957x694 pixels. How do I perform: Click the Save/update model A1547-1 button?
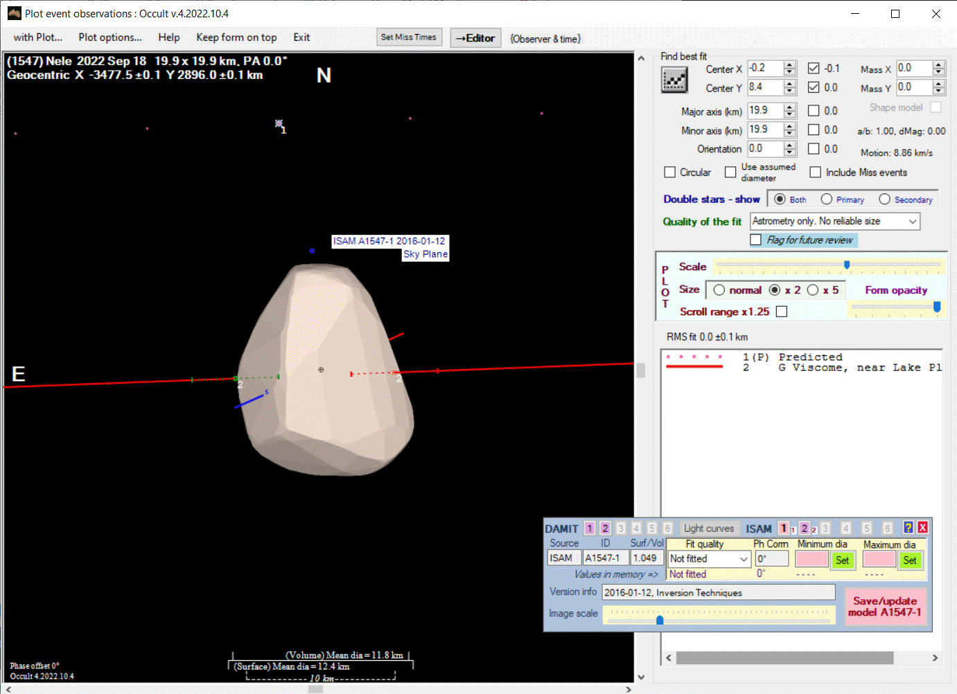[884, 607]
